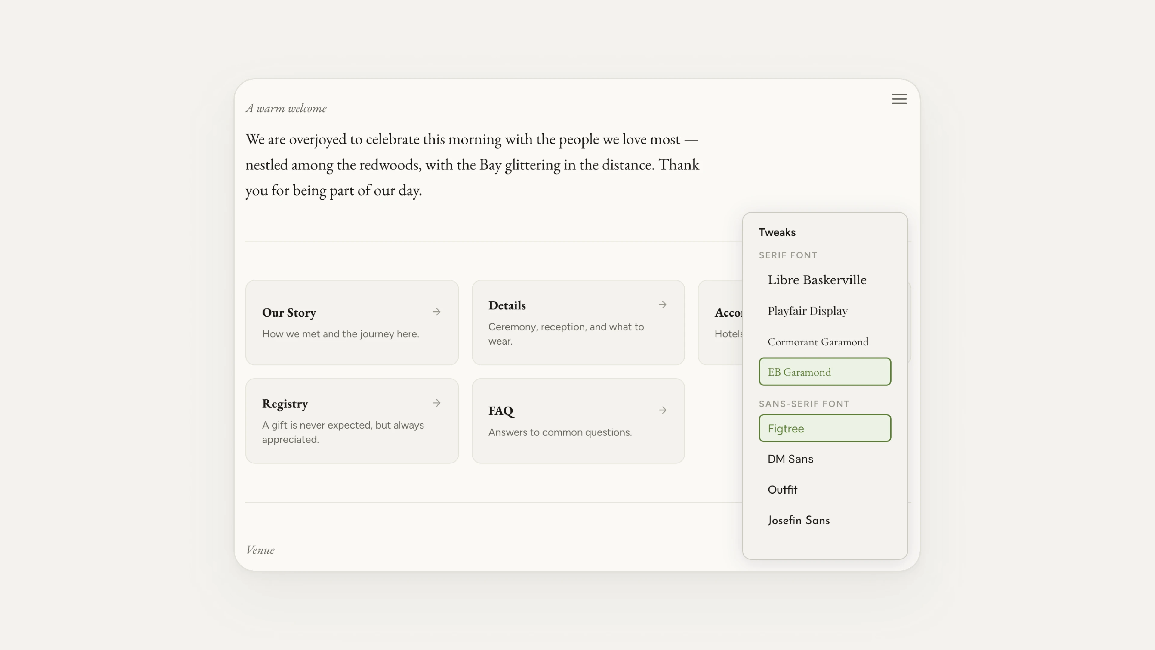Screen dimensions: 1155x650
Task: Switch the sans-serif font to Outfit
Action: coord(782,489)
